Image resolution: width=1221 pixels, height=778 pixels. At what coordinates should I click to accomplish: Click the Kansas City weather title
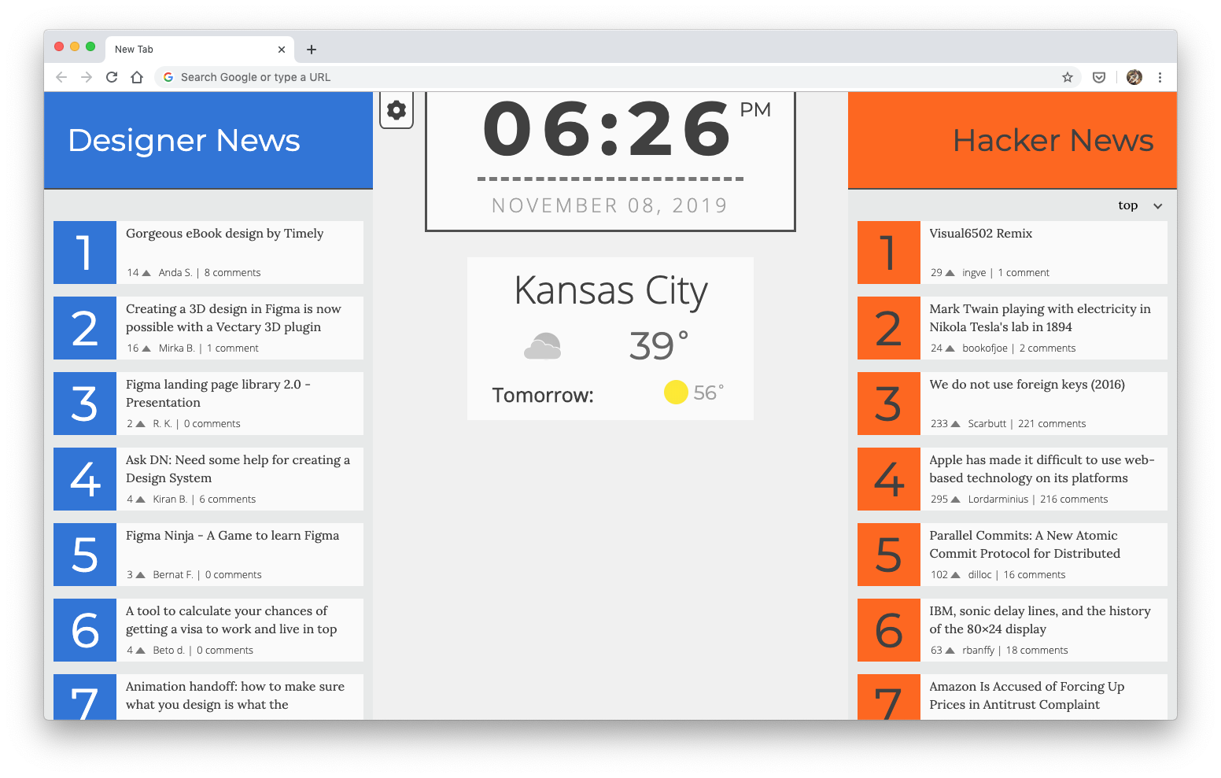(x=610, y=291)
